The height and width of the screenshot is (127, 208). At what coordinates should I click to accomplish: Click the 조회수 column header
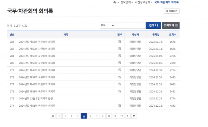coord(173,35)
